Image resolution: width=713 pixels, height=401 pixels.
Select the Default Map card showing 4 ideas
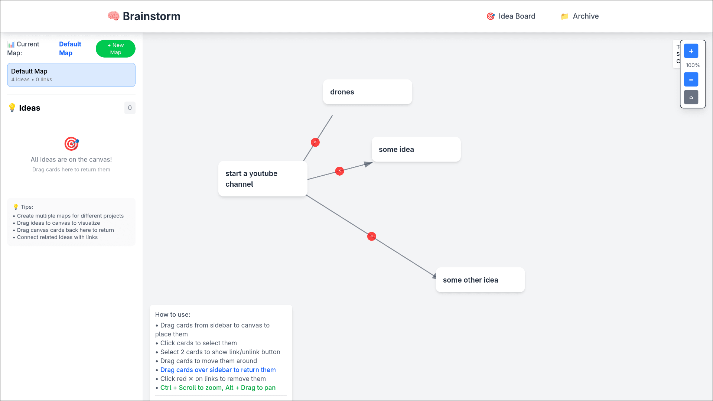click(71, 75)
